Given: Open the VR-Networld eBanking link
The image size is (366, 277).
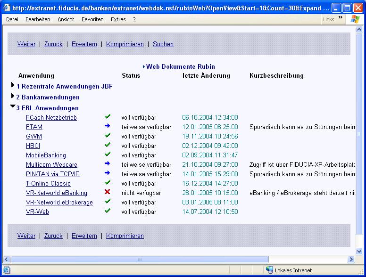Looking at the screenshot, I should [57, 193].
